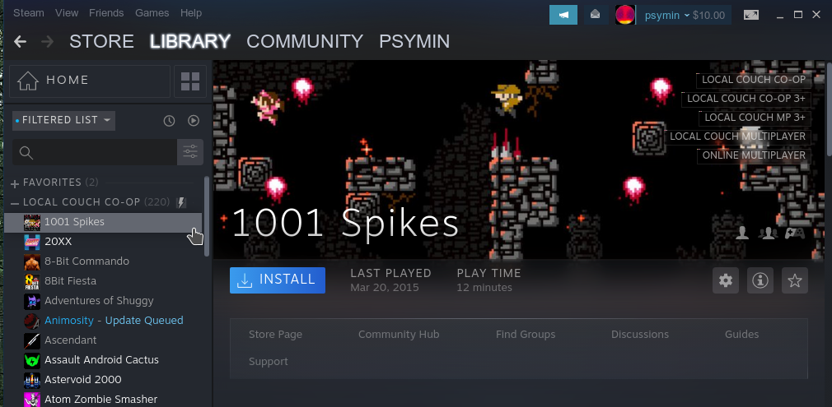Click the library search input field
The height and width of the screenshot is (407, 832).
coord(95,153)
